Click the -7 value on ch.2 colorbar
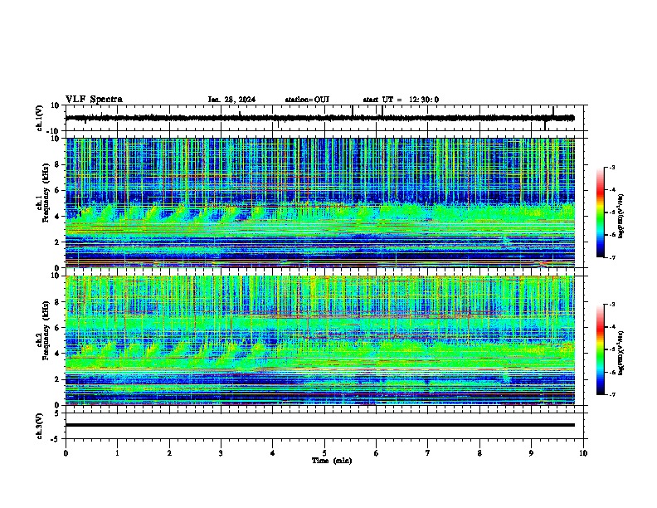Viewport: 657px width, 508px height. (612, 394)
